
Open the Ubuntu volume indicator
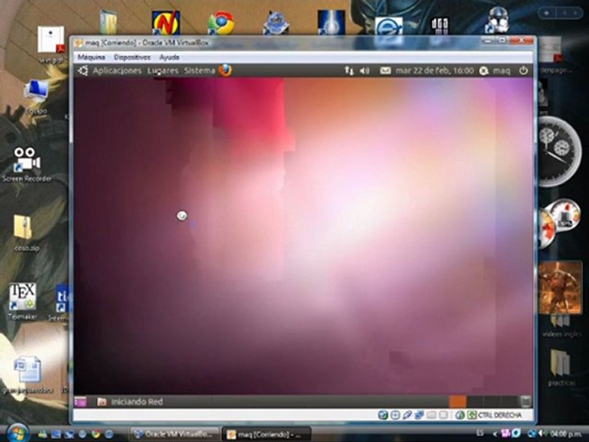(x=364, y=71)
